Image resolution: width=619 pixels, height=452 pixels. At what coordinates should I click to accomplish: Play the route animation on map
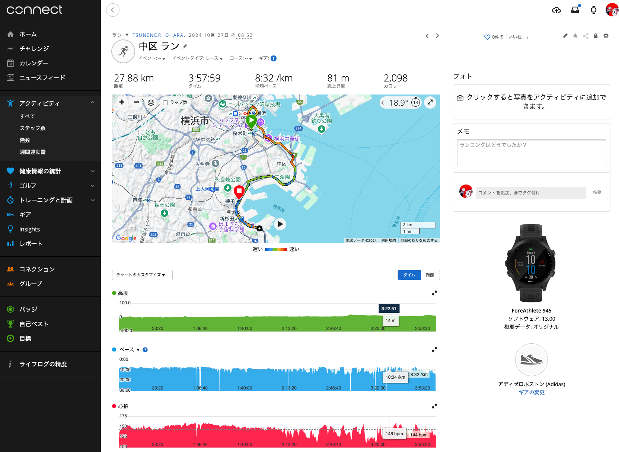tap(280, 224)
